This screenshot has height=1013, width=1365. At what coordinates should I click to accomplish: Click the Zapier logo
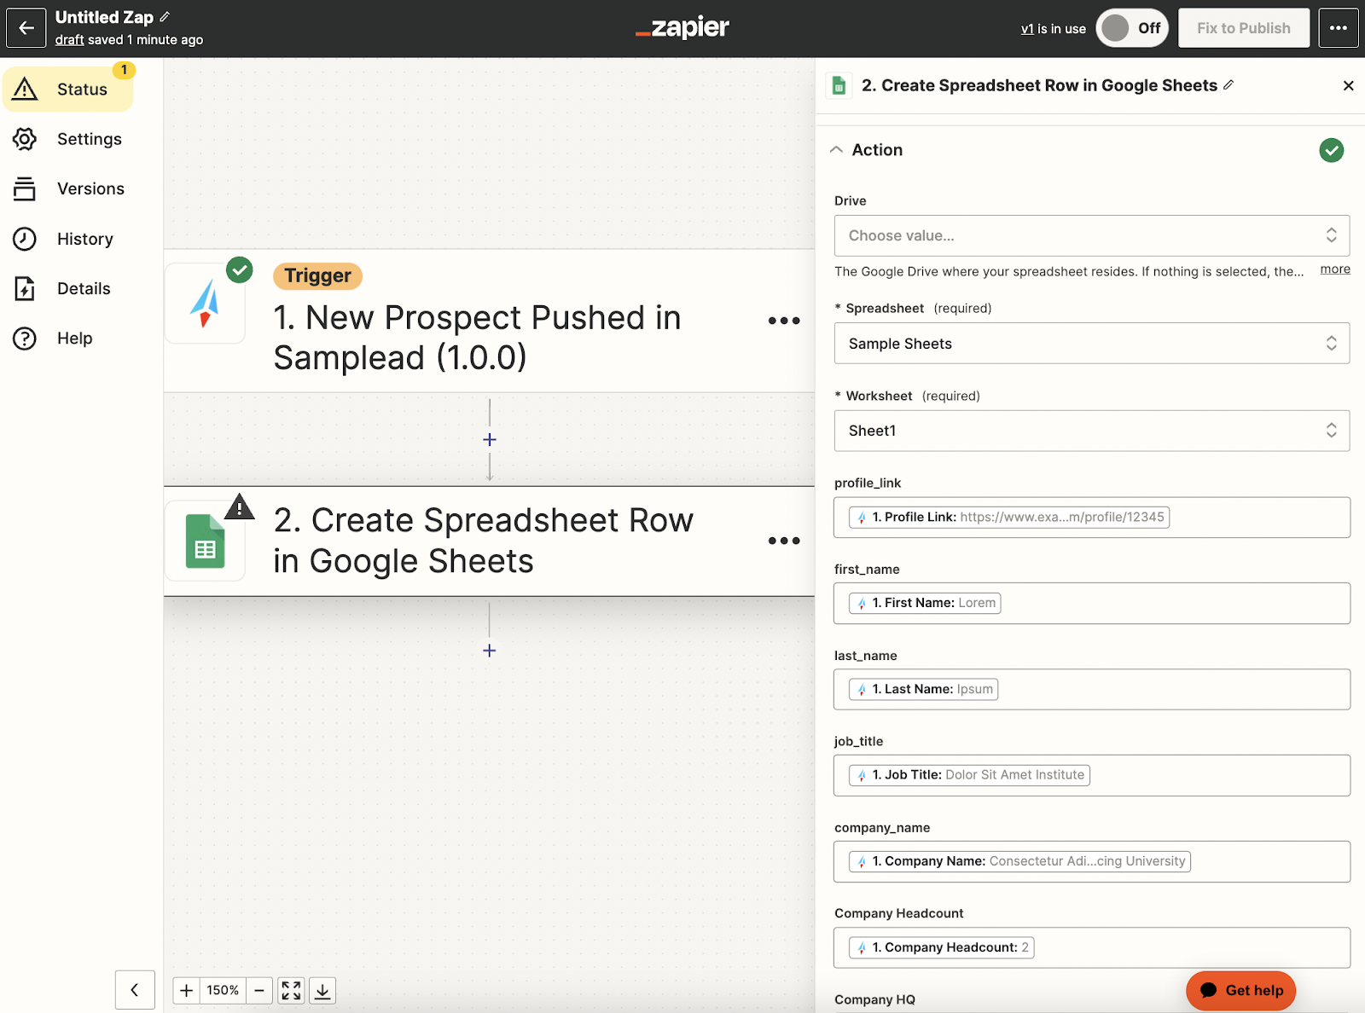[x=682, y=28]
